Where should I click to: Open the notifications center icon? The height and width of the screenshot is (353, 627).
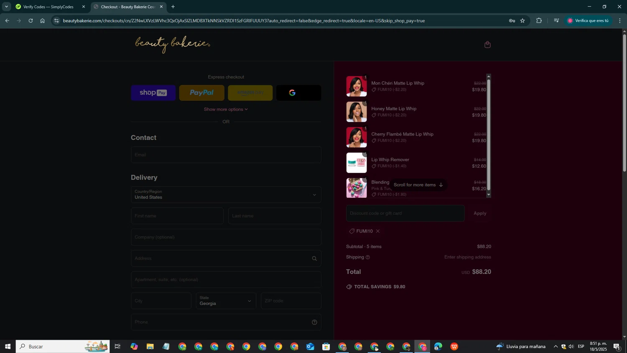[617, 346]
